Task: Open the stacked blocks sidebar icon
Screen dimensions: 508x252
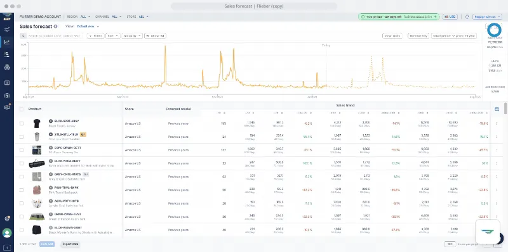Action: click(x=7, y=54)
